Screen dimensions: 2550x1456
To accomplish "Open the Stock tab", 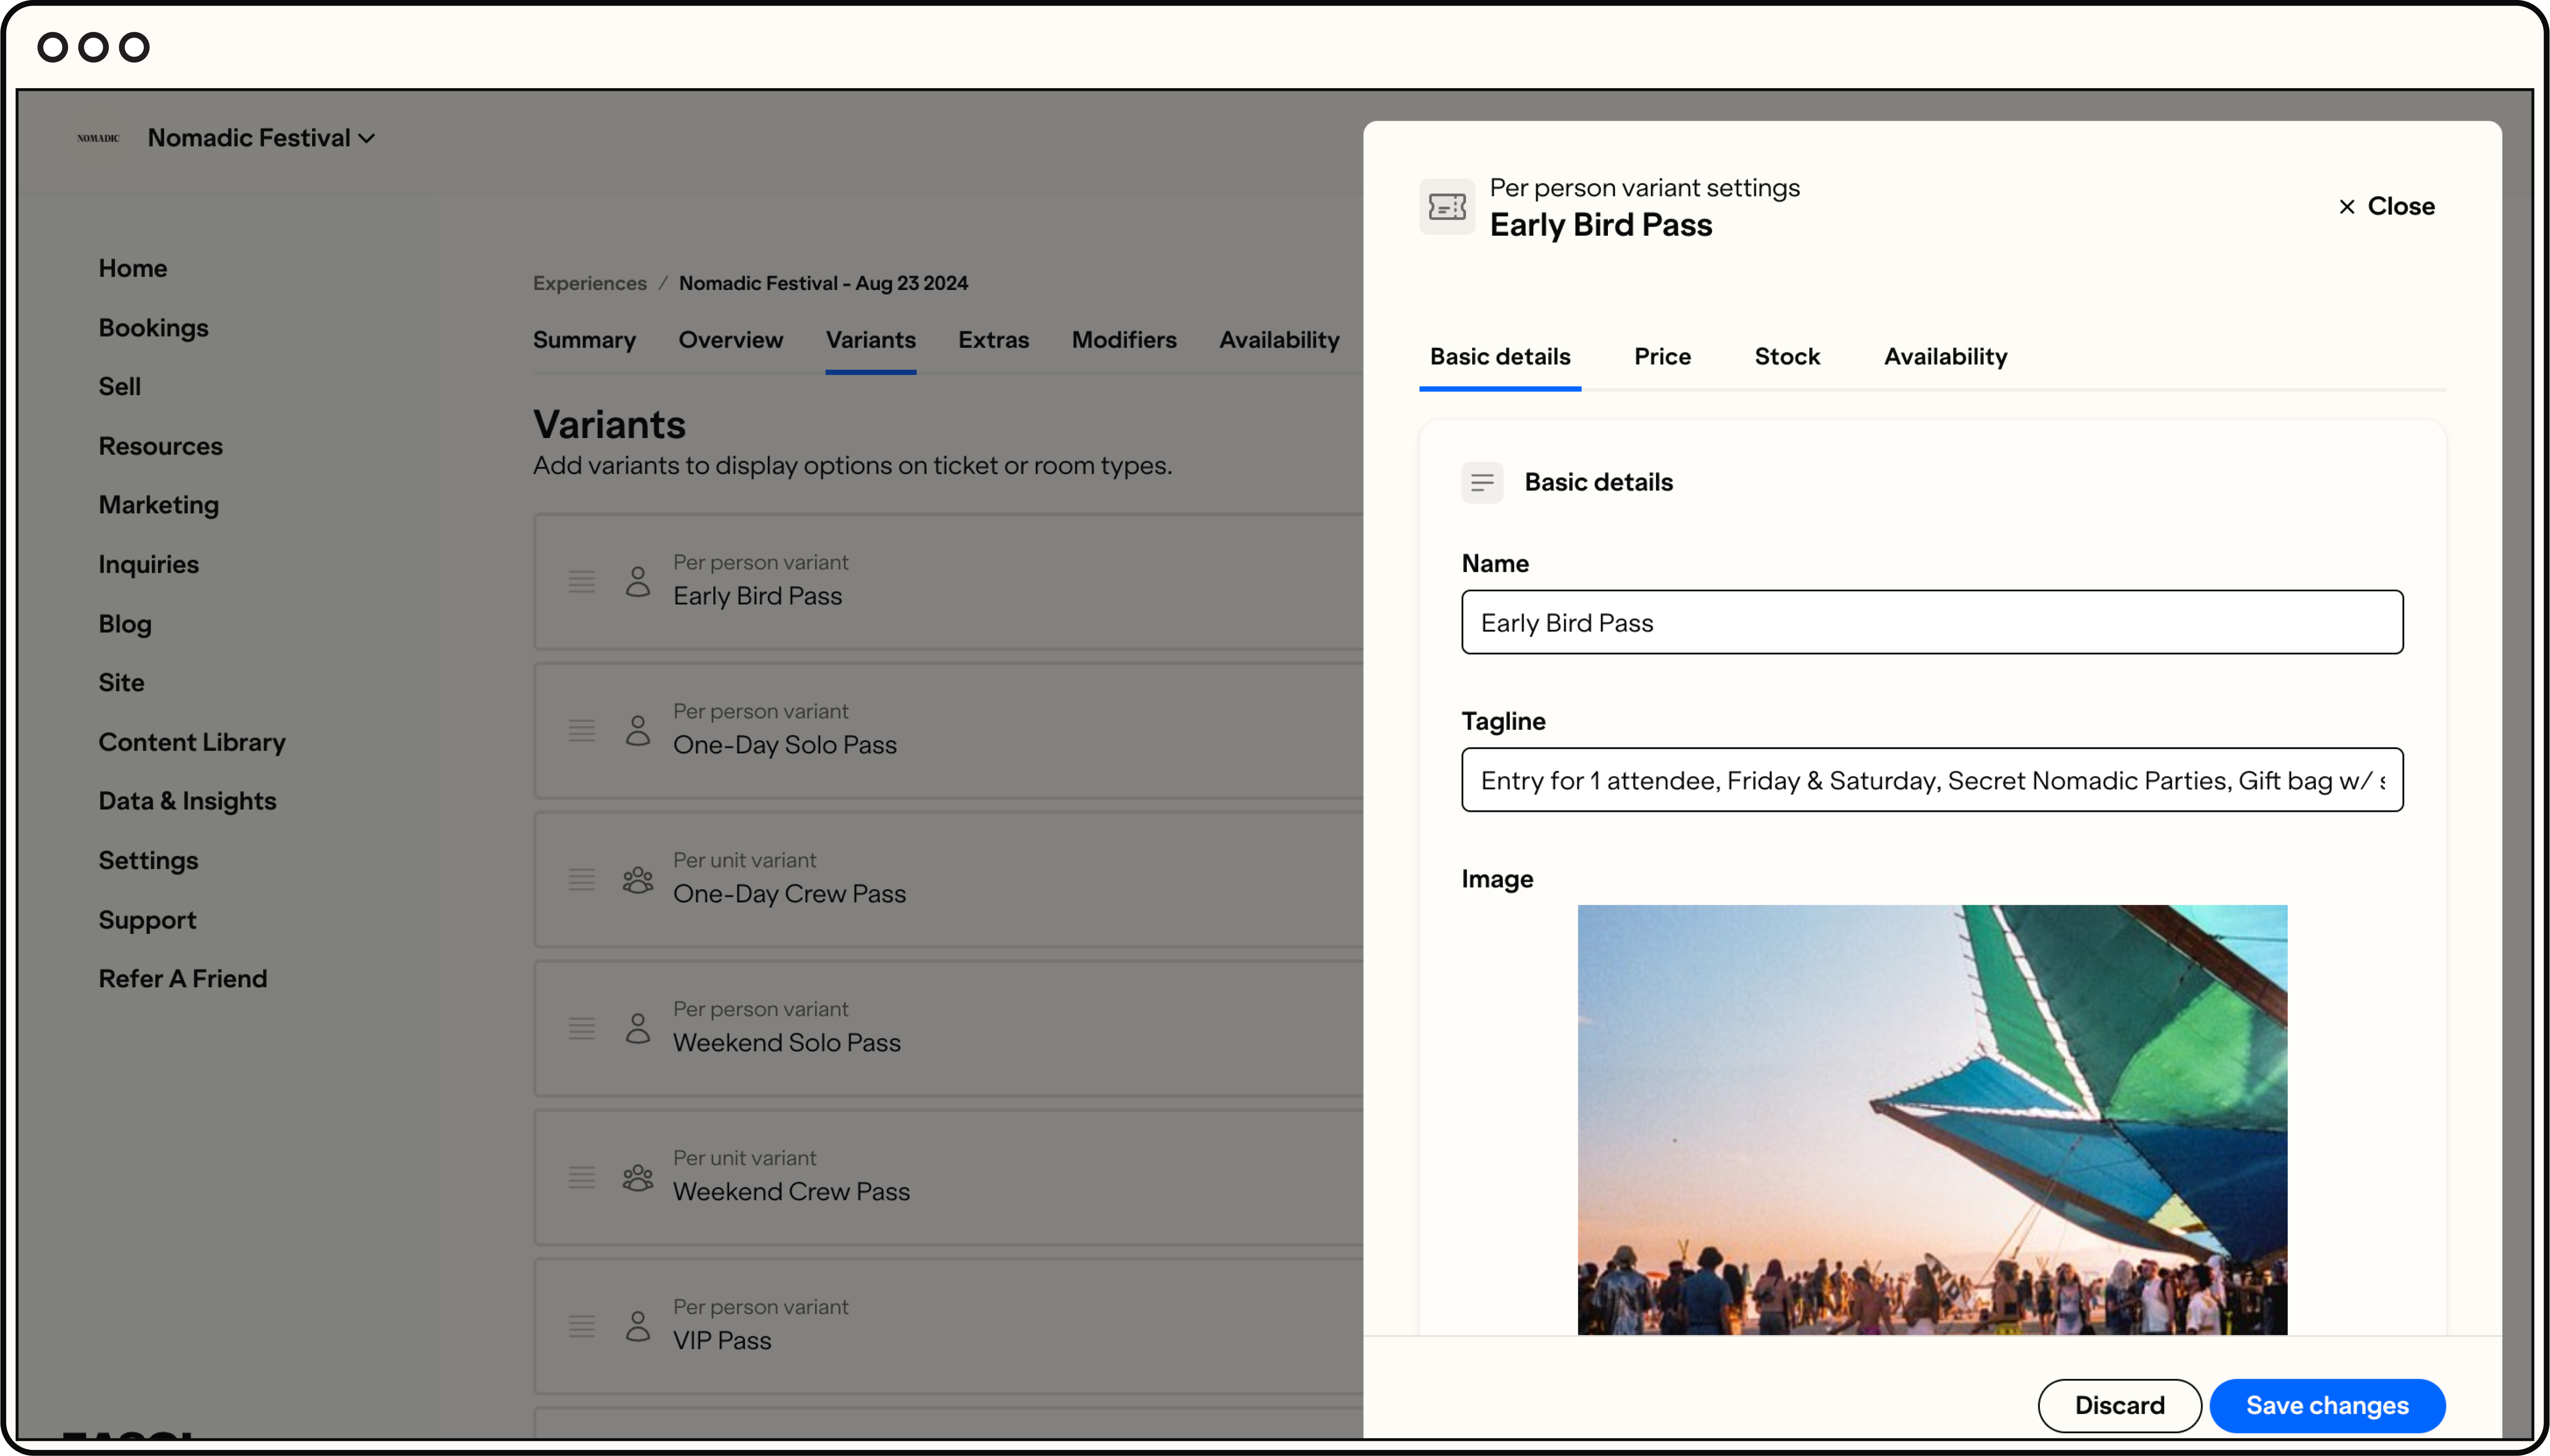I will 1787,357.
